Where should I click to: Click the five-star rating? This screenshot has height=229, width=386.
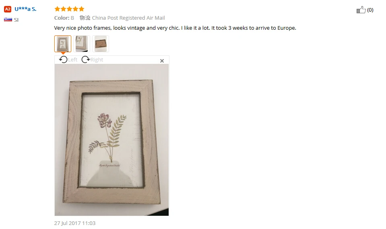click(69, 9)
